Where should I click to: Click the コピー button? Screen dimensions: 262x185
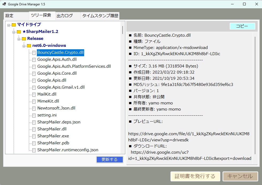tap(242, 26)
